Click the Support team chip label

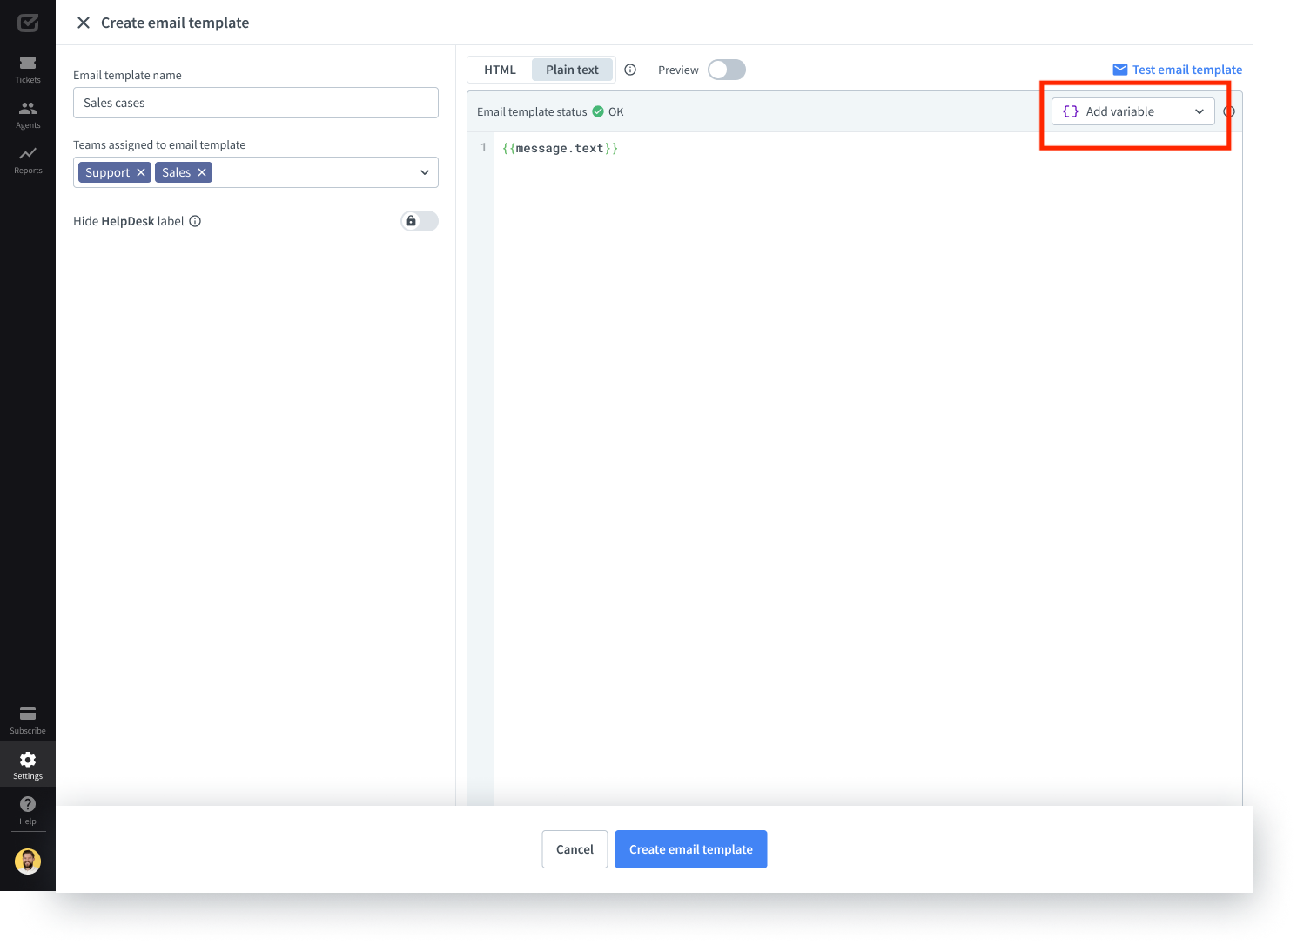click(107, 172)
